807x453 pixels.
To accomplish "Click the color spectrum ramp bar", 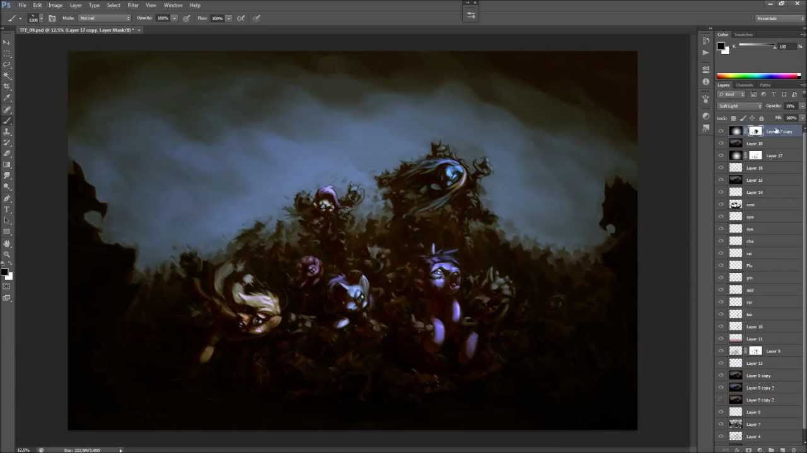I will pyautogui.click(x=758, y=76).
